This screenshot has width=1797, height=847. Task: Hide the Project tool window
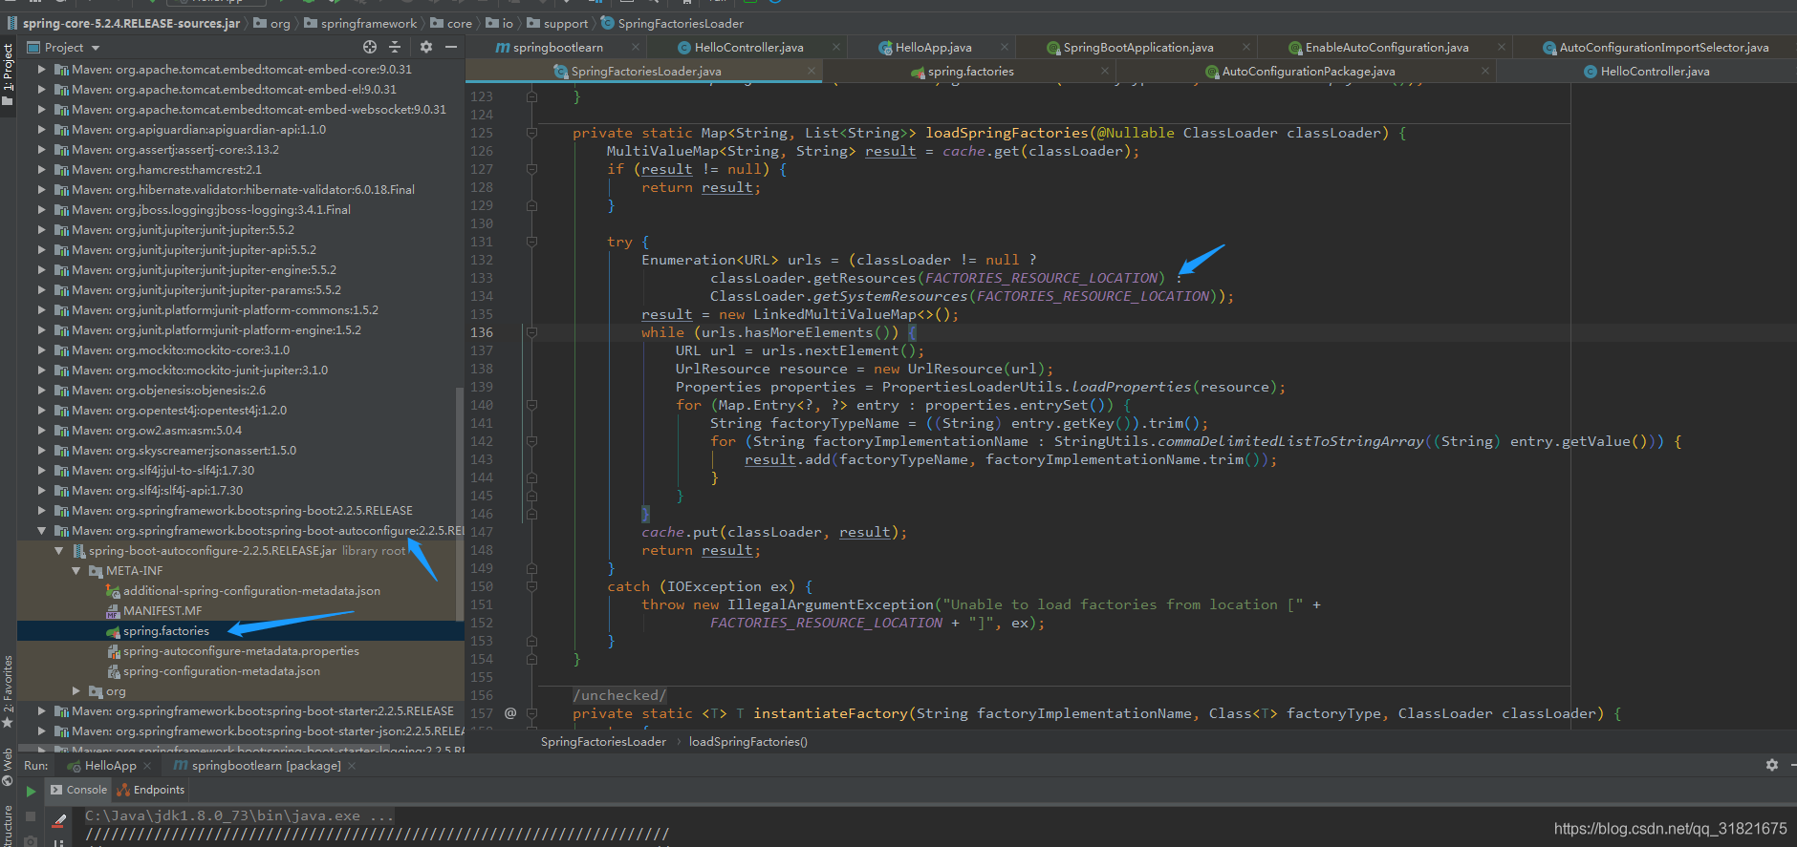coord(451,47)
